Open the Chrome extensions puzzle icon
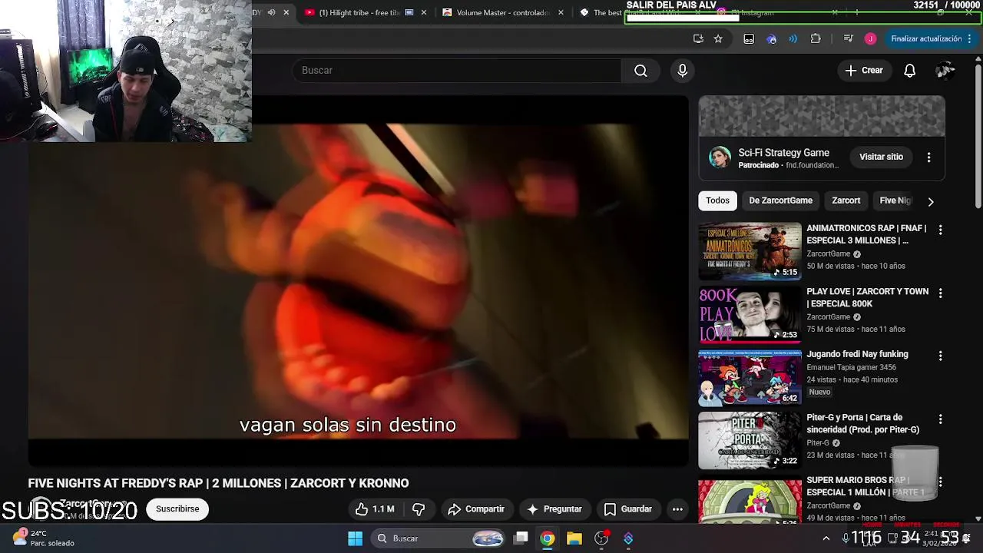Screen dimensions: 983x553 pos(816,38)
